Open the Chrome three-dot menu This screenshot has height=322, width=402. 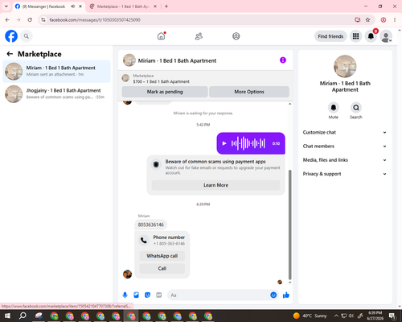pyautogui.click(x=395, y=20)
